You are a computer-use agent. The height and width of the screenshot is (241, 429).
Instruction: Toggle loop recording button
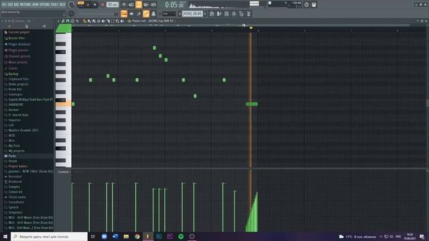[154, 5]
